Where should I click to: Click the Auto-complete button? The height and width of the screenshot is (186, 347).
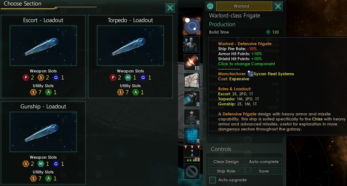[264, 162]
